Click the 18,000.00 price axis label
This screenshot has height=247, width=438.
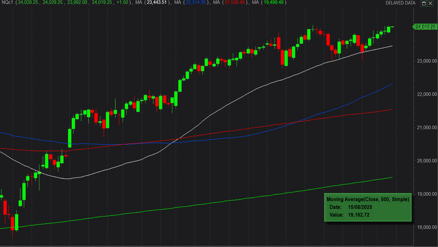pyautogui.click(x=426, y=227)
